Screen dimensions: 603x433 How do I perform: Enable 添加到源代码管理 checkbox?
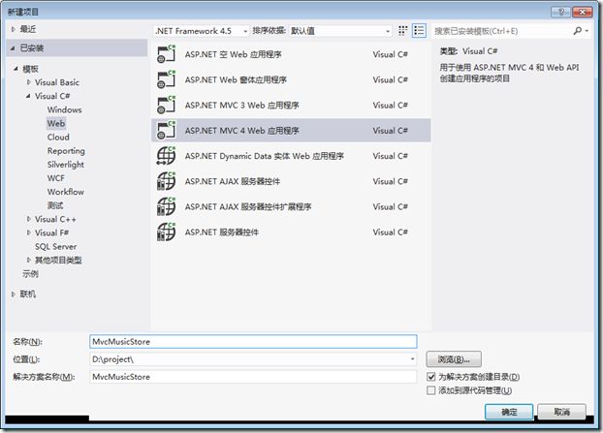click(x=431, y=390)
